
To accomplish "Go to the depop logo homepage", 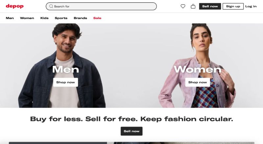I will coord(15,6).
